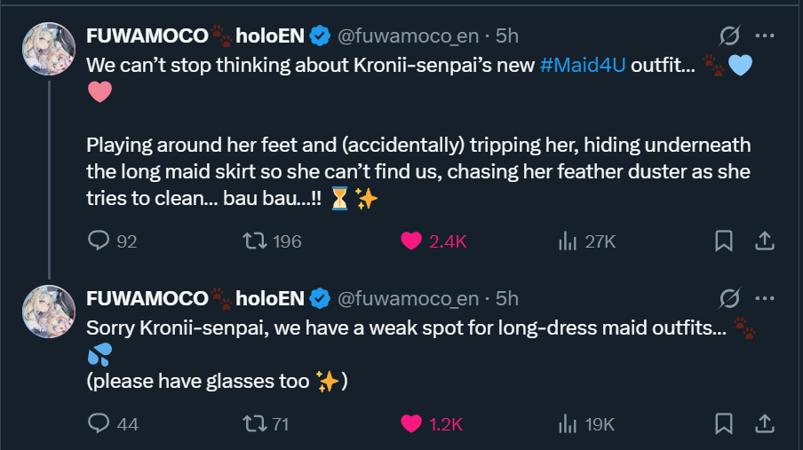Reply to the glasses tweet with 44 replies
803x450 pixels.
[x=99, y=424]
